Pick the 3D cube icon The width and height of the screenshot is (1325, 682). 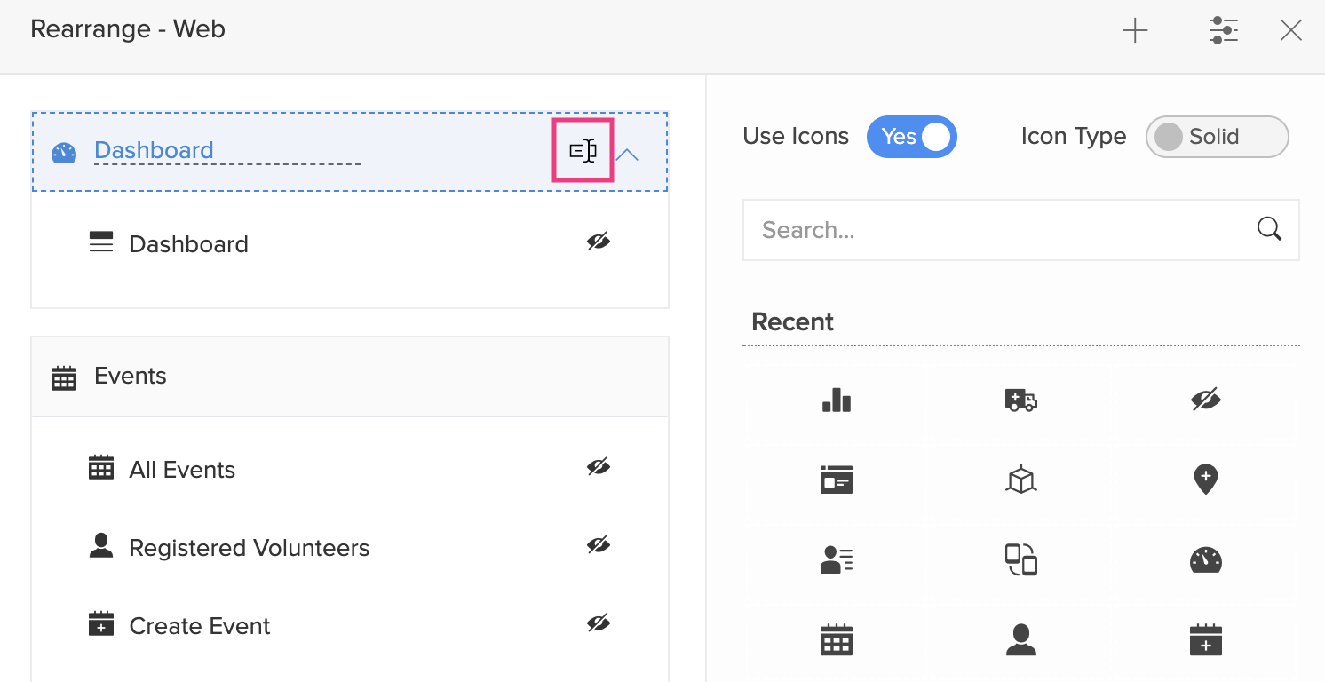tap(1020, 480)
